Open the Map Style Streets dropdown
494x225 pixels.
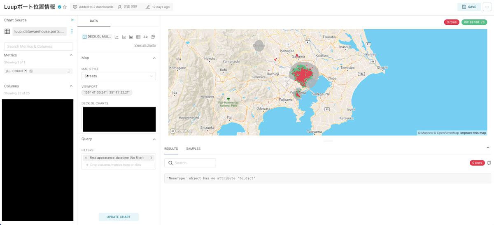119,76
